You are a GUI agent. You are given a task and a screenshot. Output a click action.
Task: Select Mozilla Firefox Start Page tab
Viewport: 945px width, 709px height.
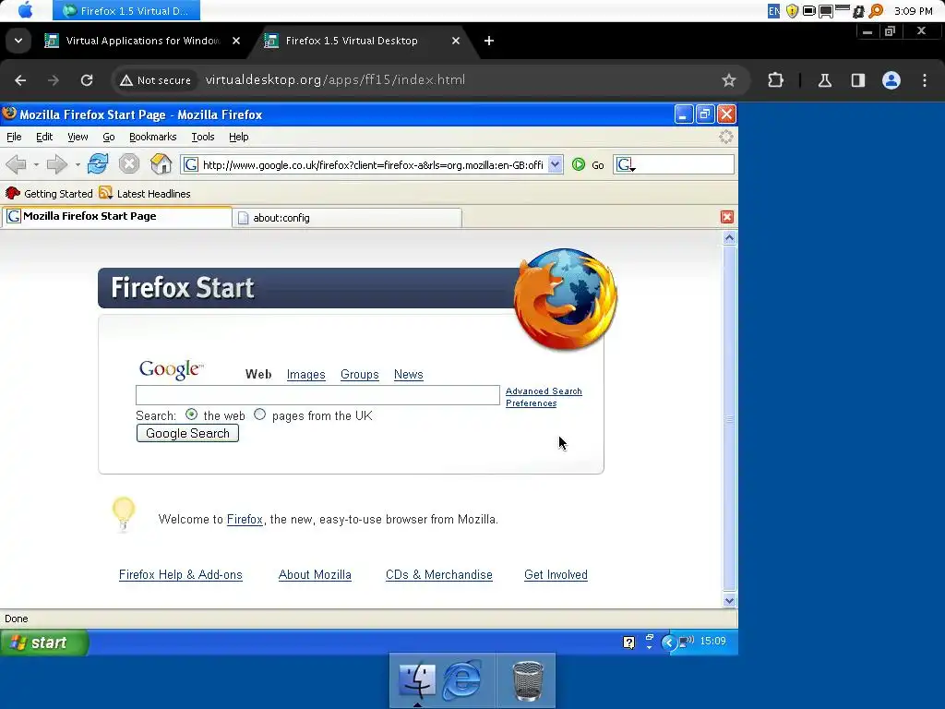pos(117,216)
